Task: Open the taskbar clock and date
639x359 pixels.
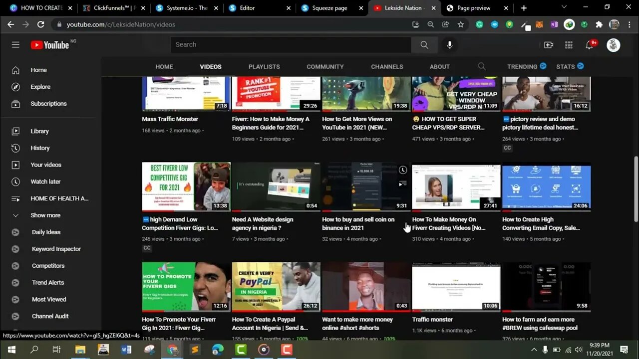Action: point(599,349)
